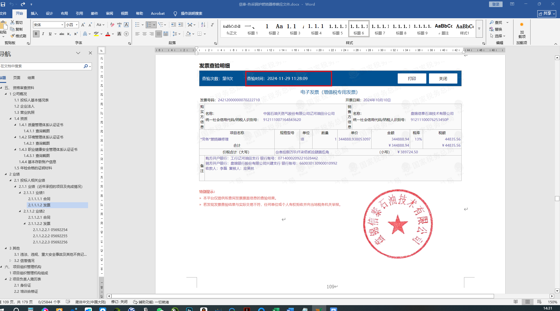Apply the yellow text highlight color
The width and height of the screenshot is (560, 311).
(x=96, y=34)
